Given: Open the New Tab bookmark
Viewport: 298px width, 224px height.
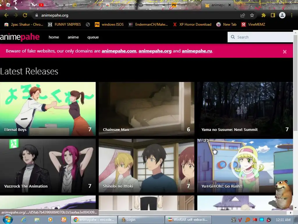Looking at the screenshot, I should [x=226, y=24].
